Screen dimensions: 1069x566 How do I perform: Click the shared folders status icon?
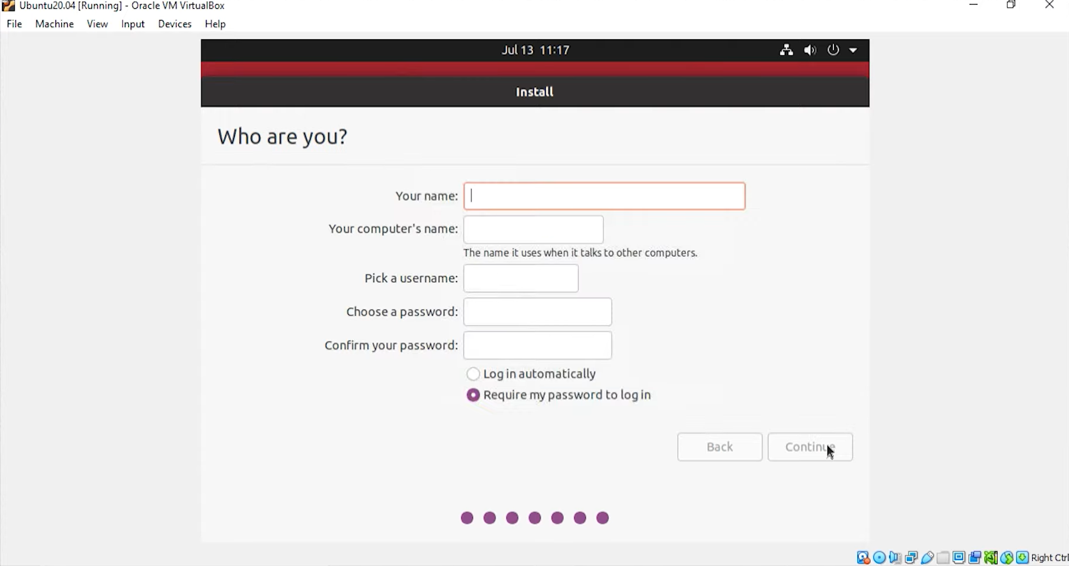(x=943, y=558)
